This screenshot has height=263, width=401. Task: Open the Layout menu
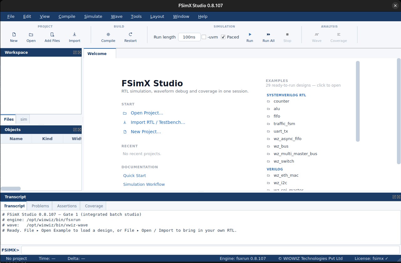157,16
